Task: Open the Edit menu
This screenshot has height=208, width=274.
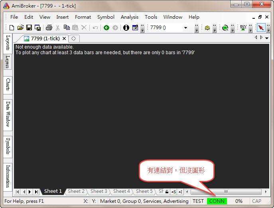Action: (29, 17)
